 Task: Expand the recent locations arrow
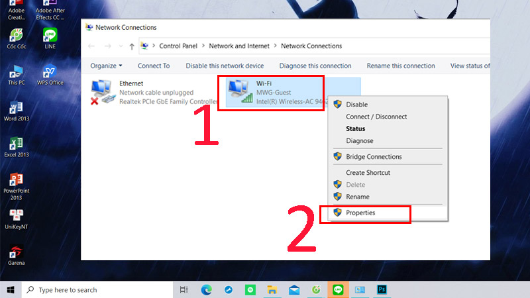(x=121, y=46)
